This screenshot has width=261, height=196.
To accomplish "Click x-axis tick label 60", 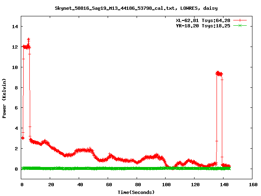I will click(x=109, y=185).
